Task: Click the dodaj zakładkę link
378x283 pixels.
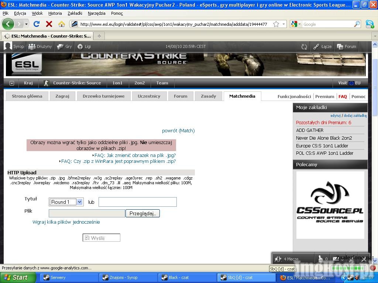Action: pos(355,115)
